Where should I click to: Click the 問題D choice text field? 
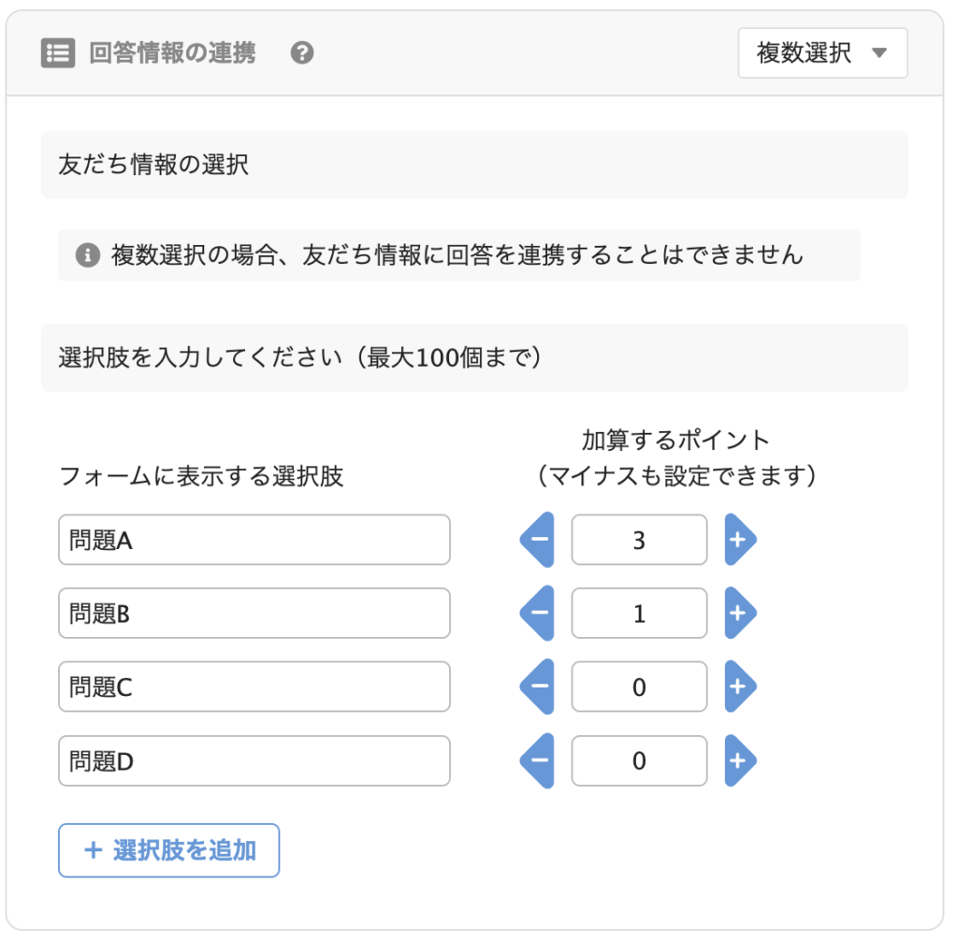254,760
